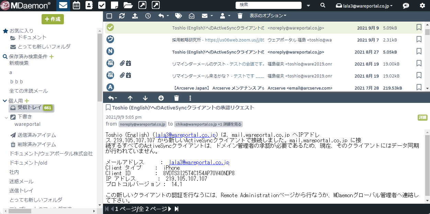Click the refresh message list icon
Screen dimensions: 430x214
(x=122, y=16)
